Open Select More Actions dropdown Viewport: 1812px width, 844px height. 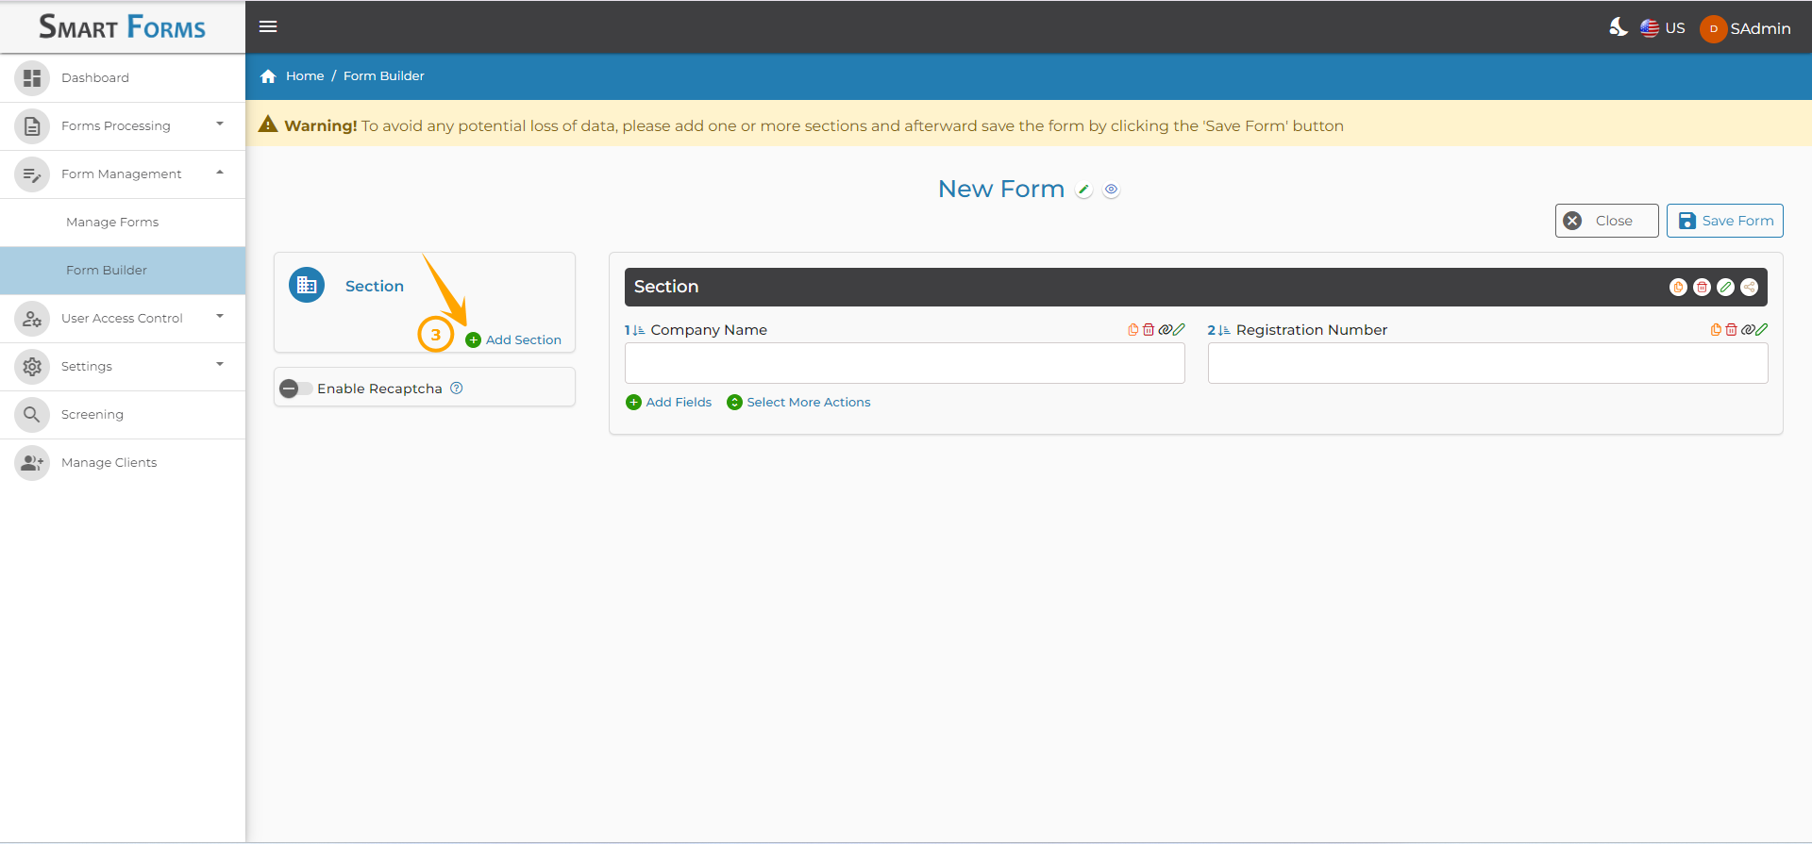coord(798,403)
